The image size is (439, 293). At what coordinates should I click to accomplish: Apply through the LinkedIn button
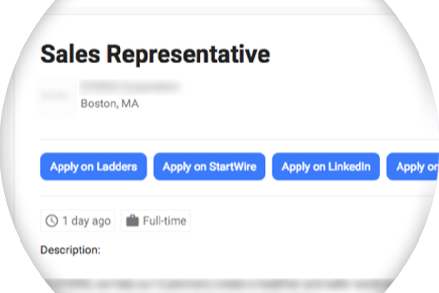[x=326, y=167]
